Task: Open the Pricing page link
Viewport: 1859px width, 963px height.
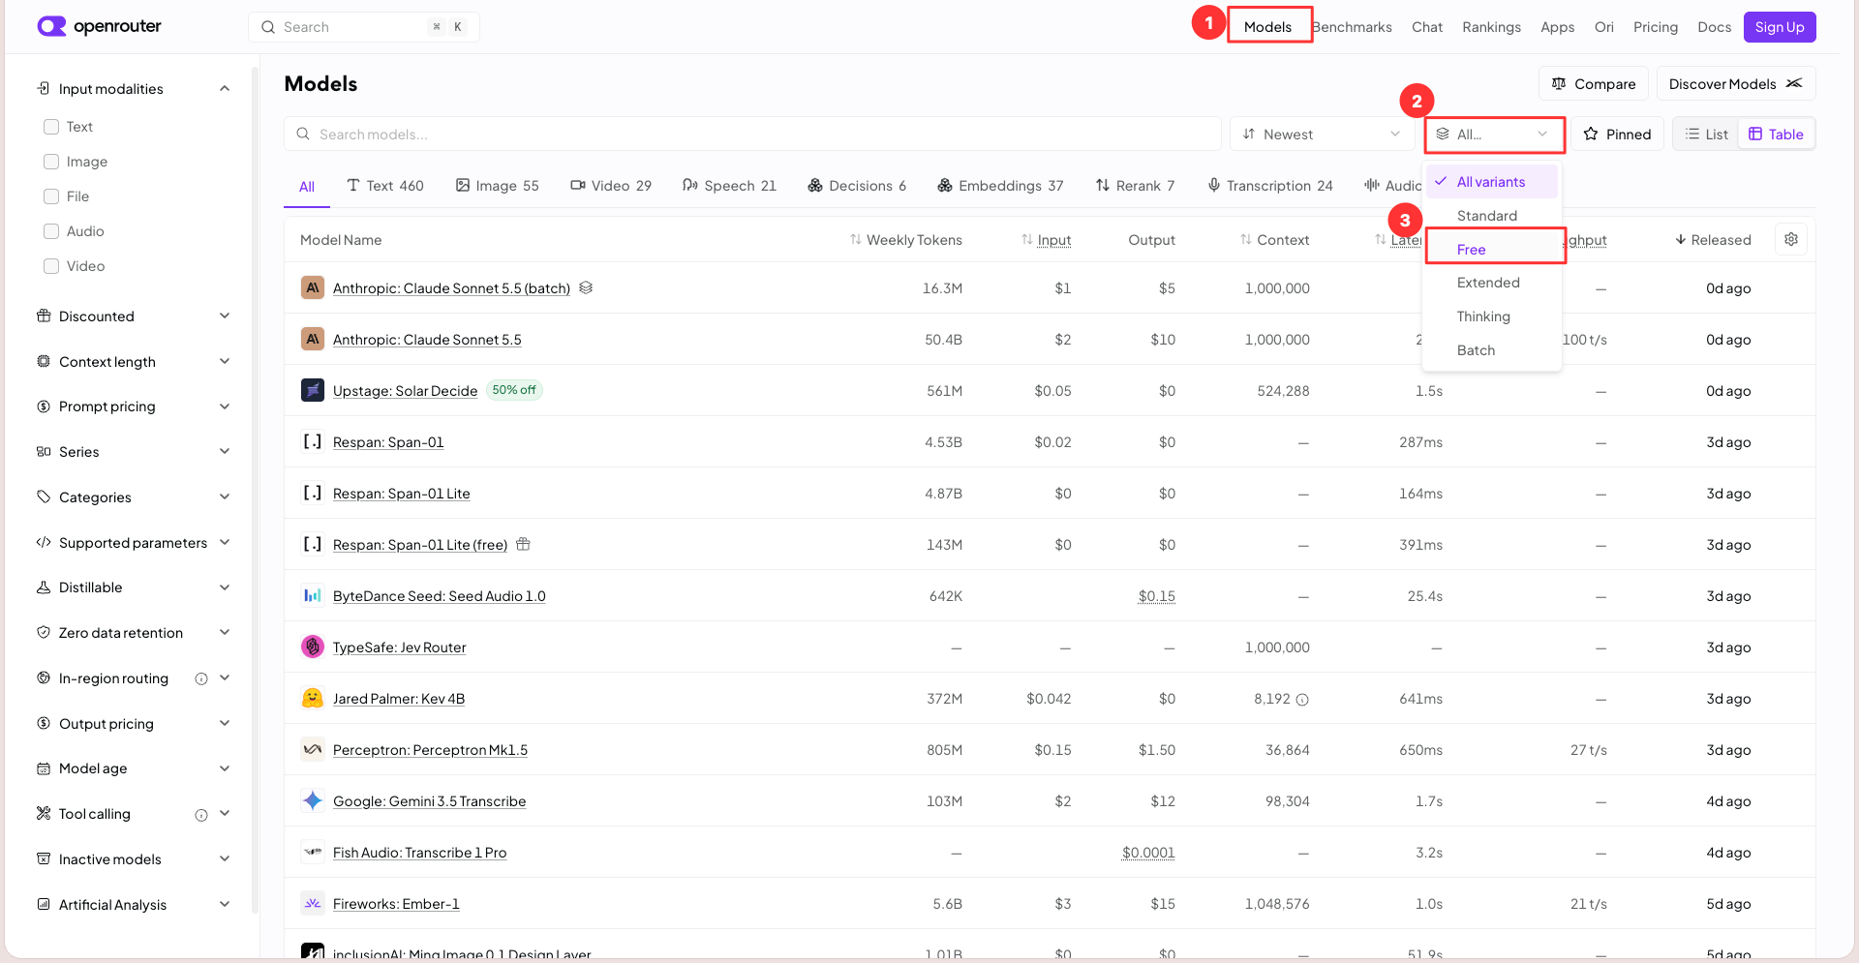Action: pos(1656,27)
